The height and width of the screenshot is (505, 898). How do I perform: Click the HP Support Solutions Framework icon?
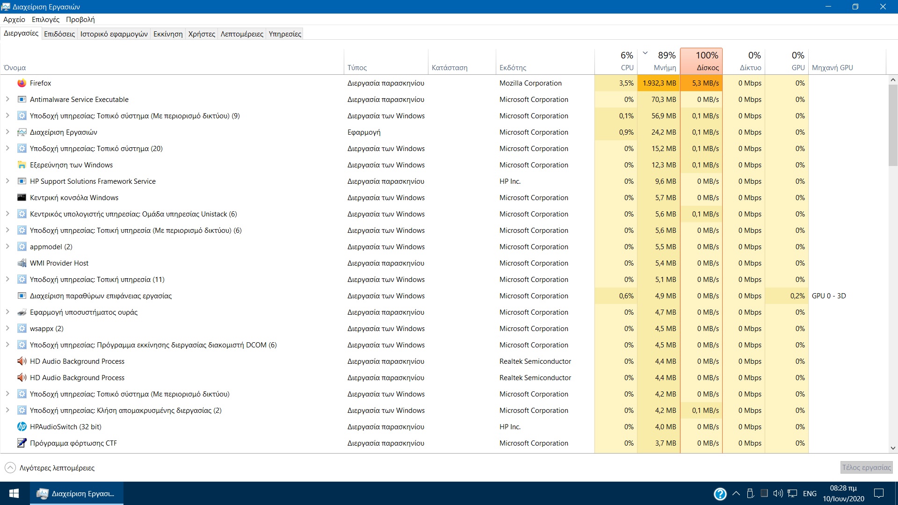tap(22, 181)
